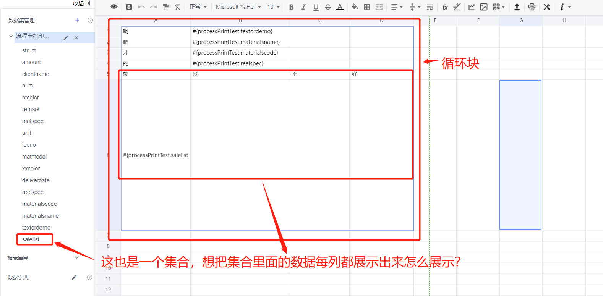
Task: Add a new dataset with the plus icon
Action: (x=77, y=20)
